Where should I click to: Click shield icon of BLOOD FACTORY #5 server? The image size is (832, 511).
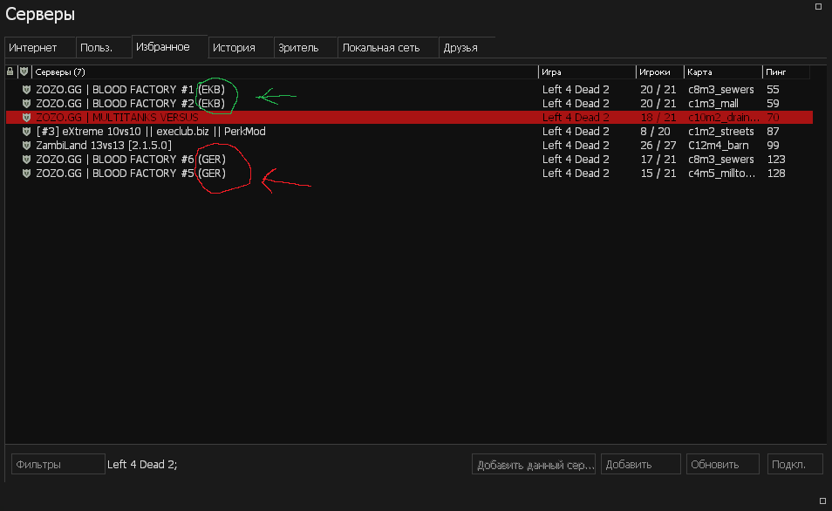coord(26,174)
